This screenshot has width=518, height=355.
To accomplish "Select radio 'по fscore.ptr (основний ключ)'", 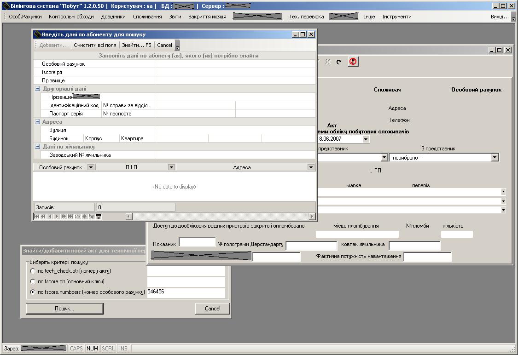I will pos(32,281).
